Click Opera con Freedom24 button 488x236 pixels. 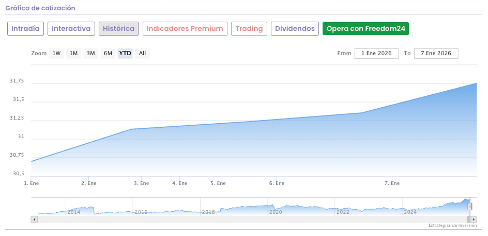point(365,29)
